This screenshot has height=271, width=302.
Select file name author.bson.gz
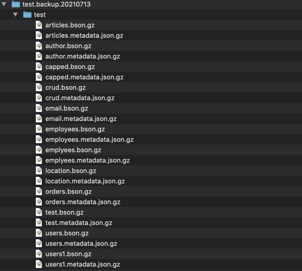click(69, 46)
